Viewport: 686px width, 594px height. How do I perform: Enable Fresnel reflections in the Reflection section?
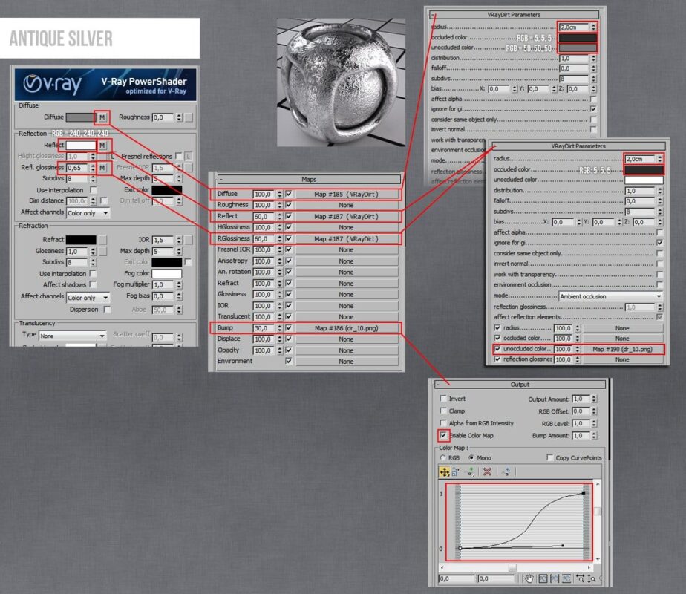pos(178,156)
